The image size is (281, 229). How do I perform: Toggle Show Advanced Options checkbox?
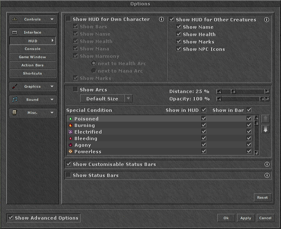pyautogui.click(x=11, y=218)
